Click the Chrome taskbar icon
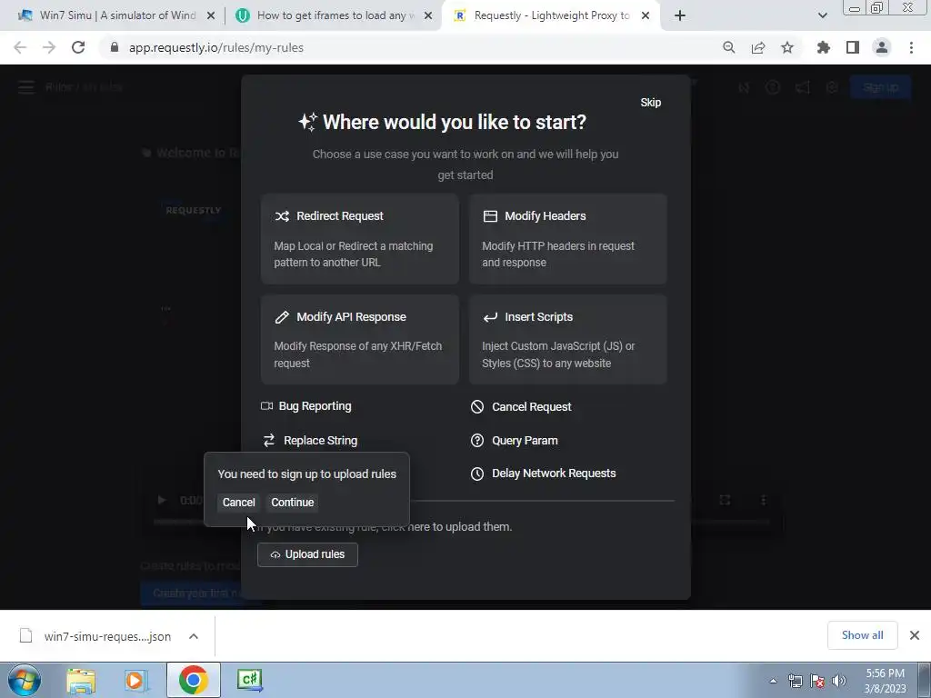 pyautogui.click(x=193, y=680)
